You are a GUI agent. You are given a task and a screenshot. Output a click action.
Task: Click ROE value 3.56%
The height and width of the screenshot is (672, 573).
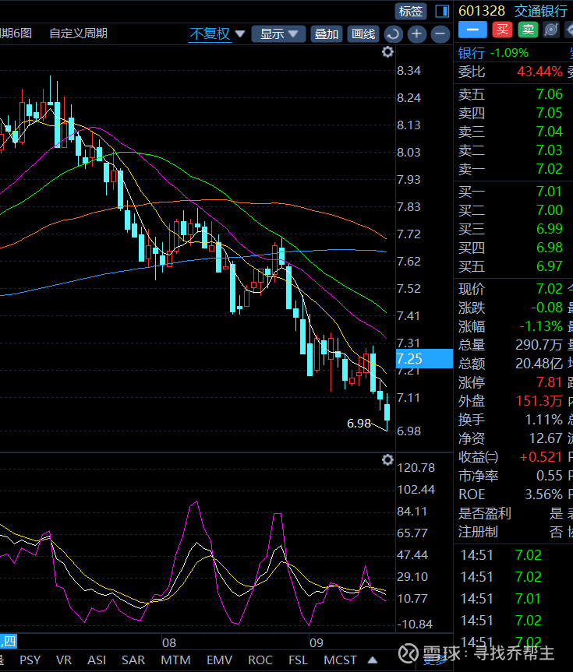[544, 494]
